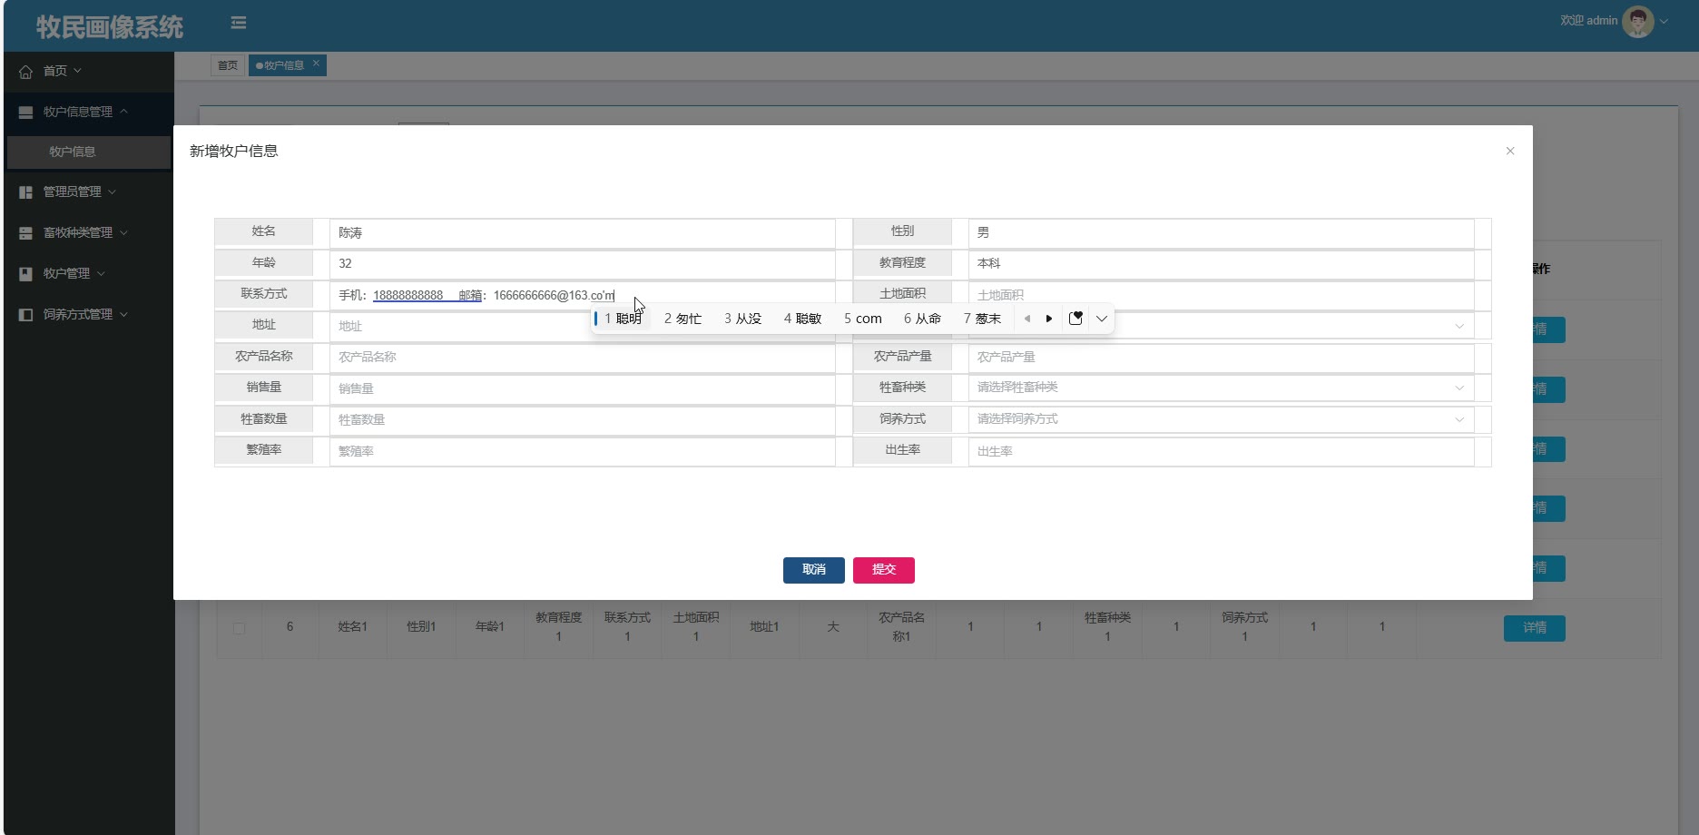
Task: Click the 地址1 cell in the table
Action: click(764, 627)
